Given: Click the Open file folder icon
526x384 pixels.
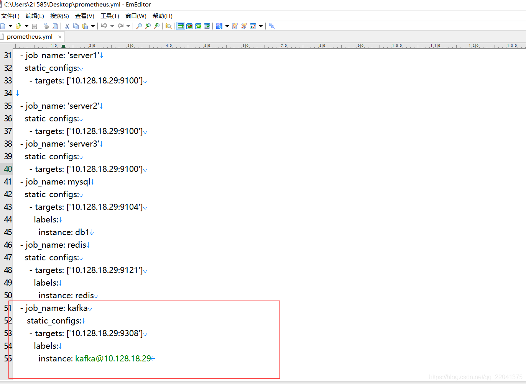Looking at the screenshot, I should point(18,26).
